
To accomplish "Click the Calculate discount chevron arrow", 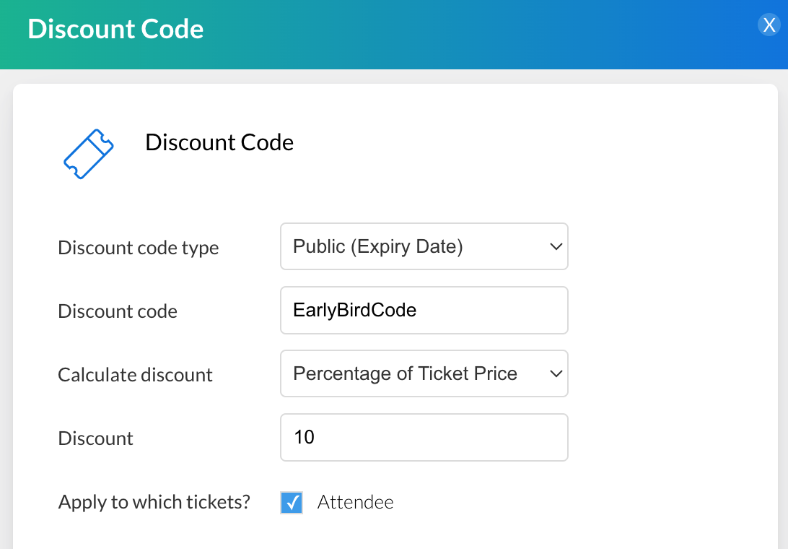I will pyautogui.click(x=556, y=373).
